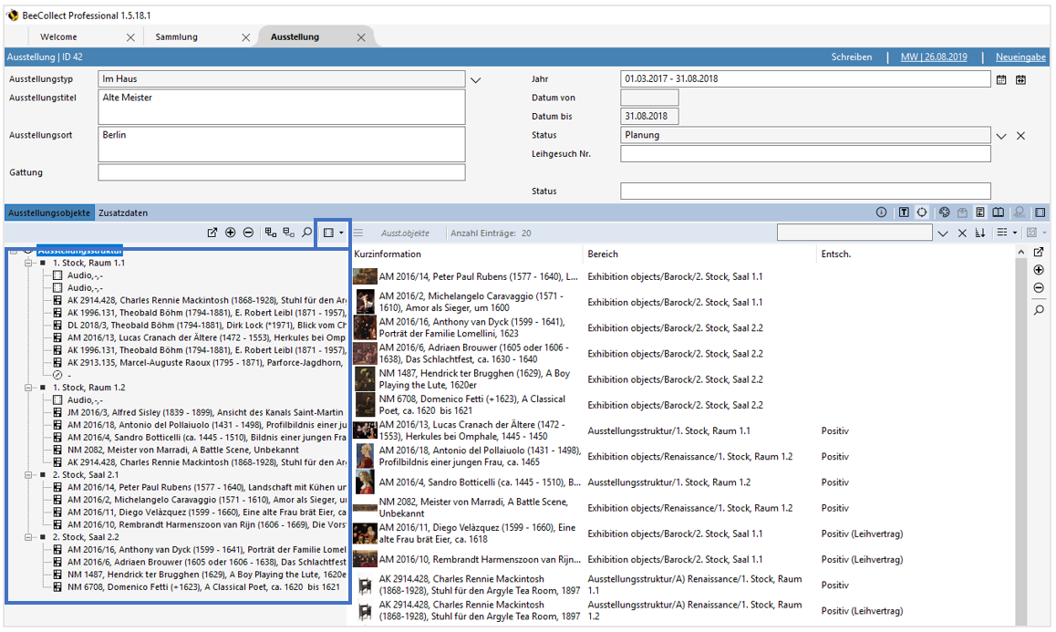This screenshot has width=1056, height=632.
Task: Click into the Leihgesuch Nr. input field
Action: (804, 154)
